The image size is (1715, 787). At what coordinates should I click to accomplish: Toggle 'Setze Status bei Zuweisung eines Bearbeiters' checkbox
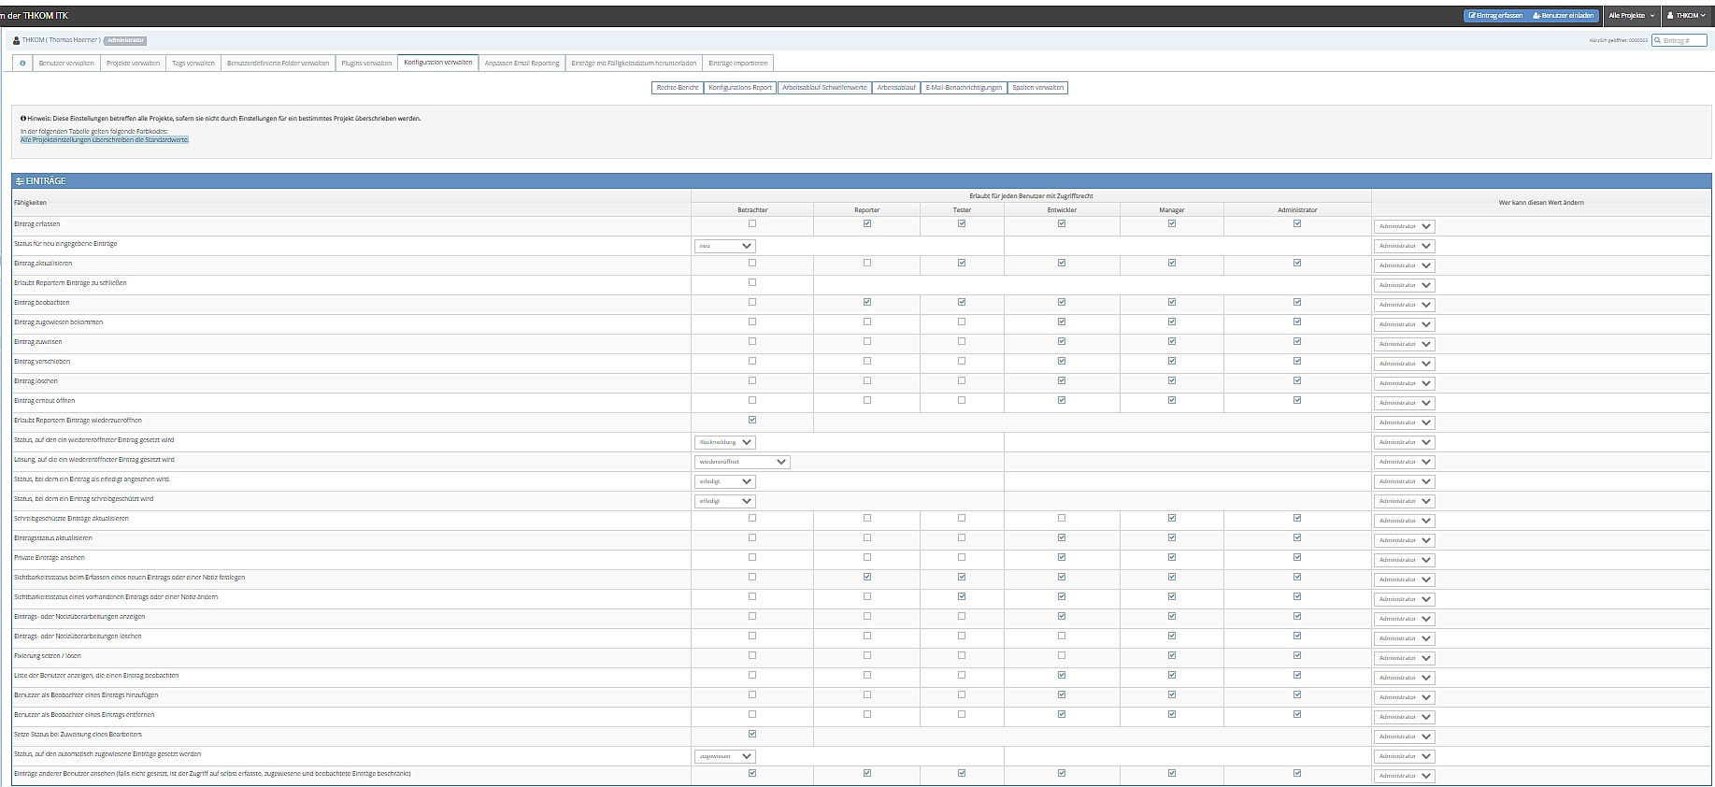[x=752, y=734]
